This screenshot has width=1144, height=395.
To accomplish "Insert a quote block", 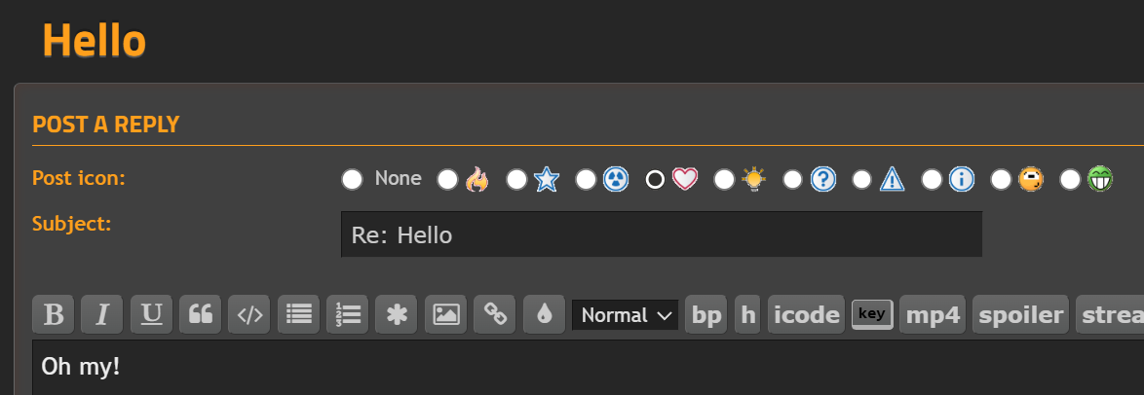I will point(200,314).
